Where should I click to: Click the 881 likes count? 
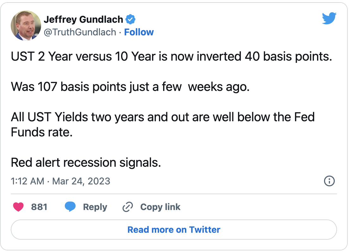(39, 207)
